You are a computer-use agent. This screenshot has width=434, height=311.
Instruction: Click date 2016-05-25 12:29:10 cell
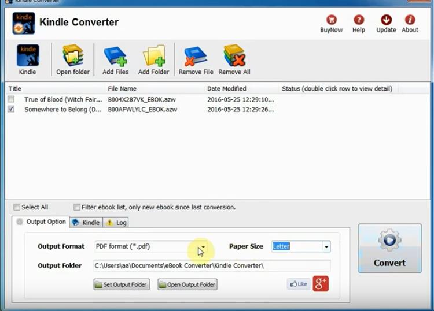(x=241, y=99)
